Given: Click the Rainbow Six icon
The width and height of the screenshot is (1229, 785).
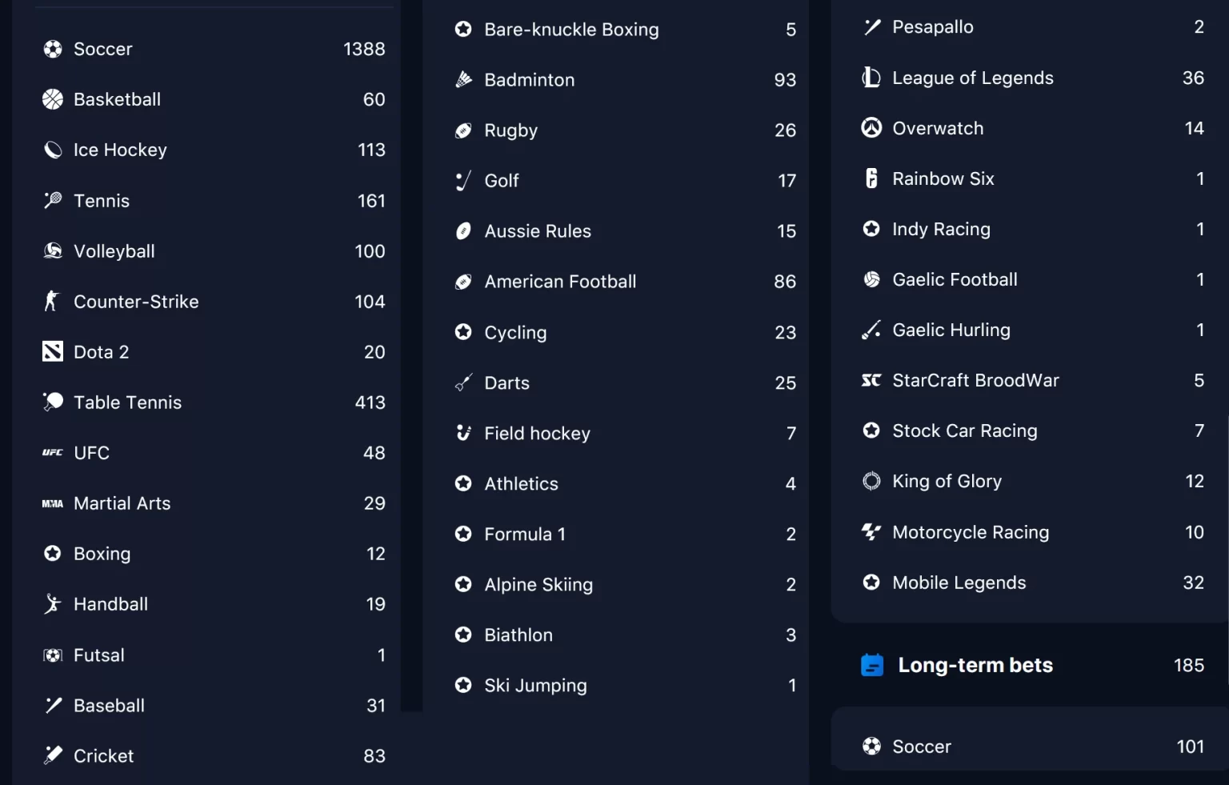Looking at the screenshot, I should [x=871, y=178].
